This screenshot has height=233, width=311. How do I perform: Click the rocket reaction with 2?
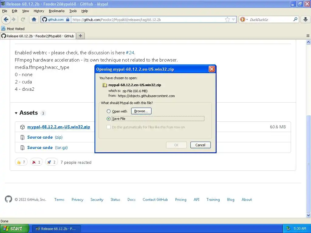point(52,162)
